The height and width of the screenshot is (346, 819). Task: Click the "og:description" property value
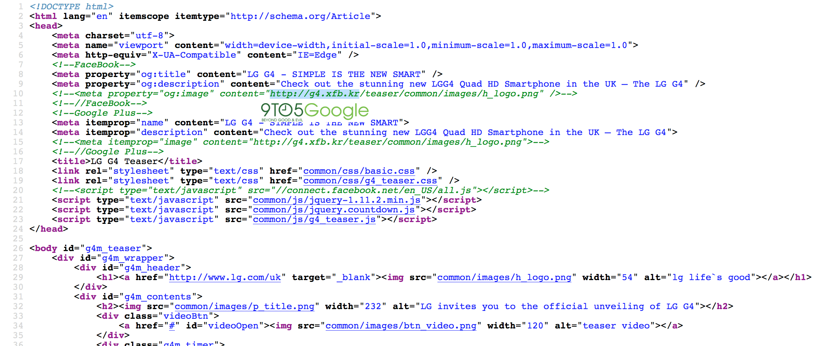(180, 84)
